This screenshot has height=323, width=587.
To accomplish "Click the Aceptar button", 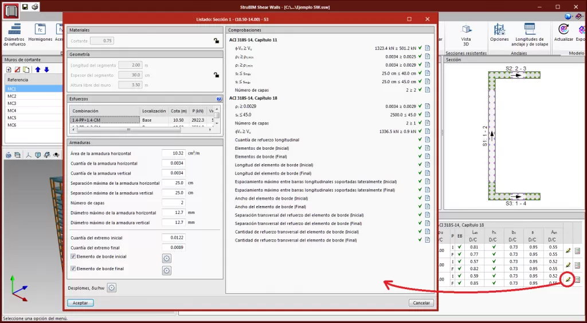I will (x=80, y=303).
